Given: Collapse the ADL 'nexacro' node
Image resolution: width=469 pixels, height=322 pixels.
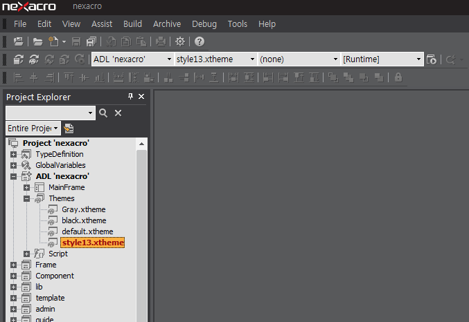Looking at the screenshot, I should point(13,176).
